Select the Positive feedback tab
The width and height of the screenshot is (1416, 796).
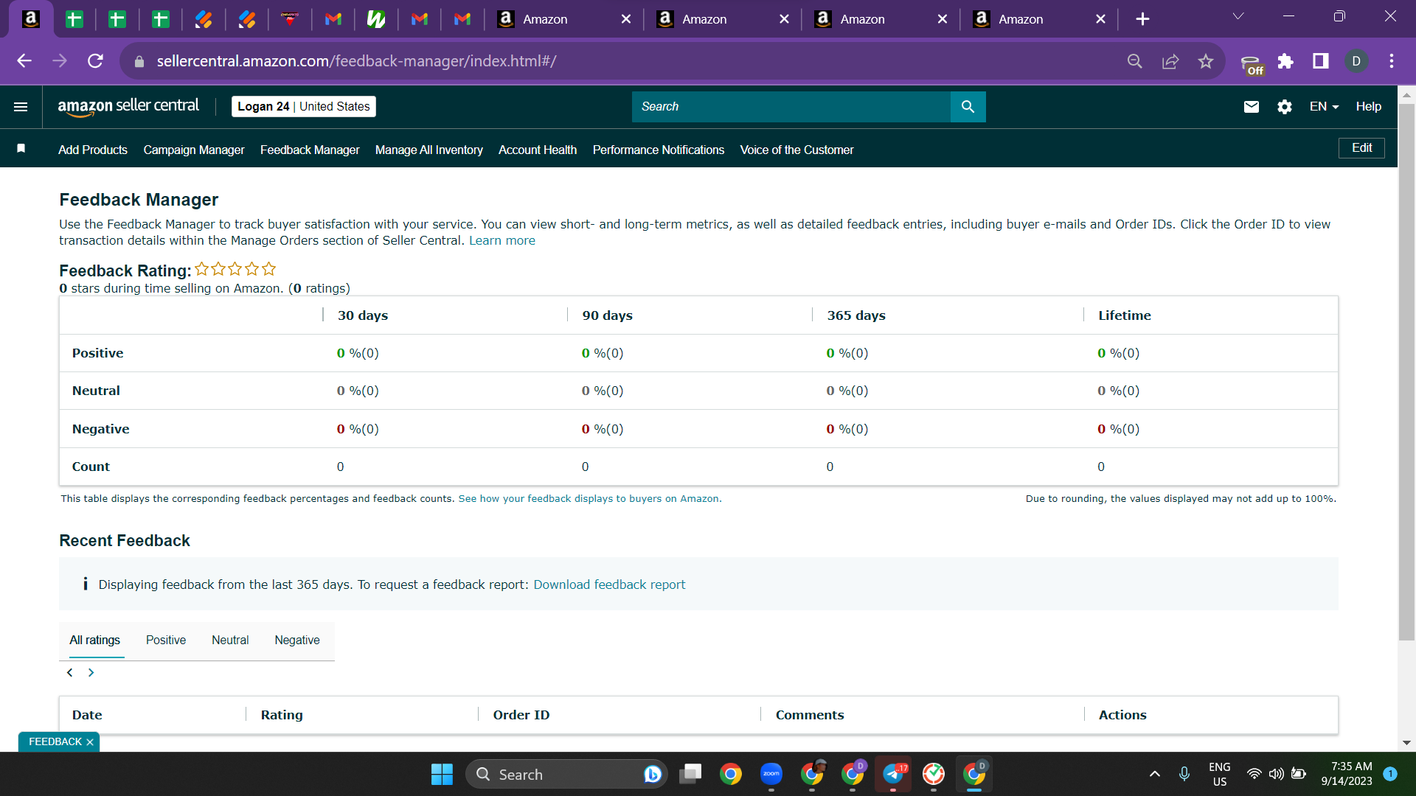tap(166, 640)
